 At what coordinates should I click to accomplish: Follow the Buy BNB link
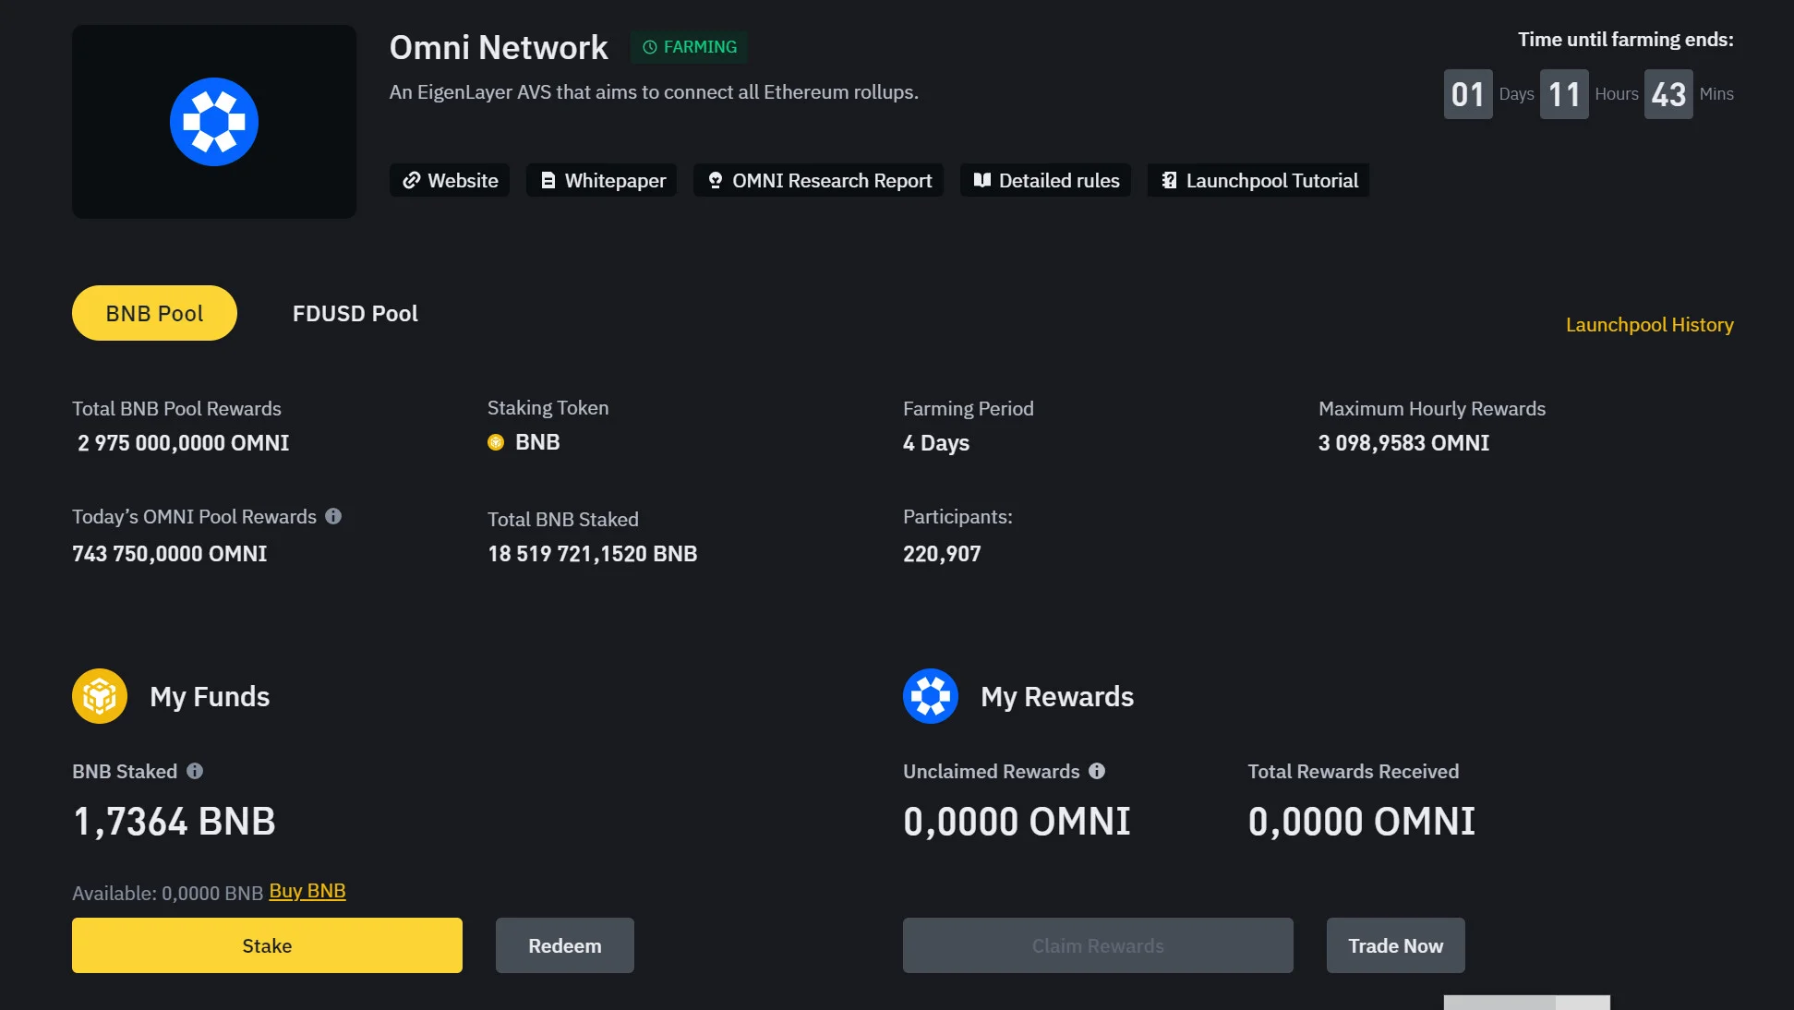[307, 891]
